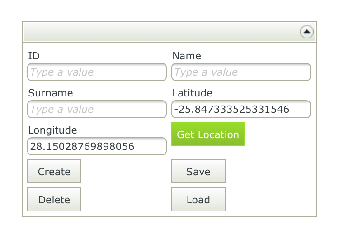Click the -25.847333525331546 coordinate text
The width and height of the screenshot is (339, 240).
(231, 110)
